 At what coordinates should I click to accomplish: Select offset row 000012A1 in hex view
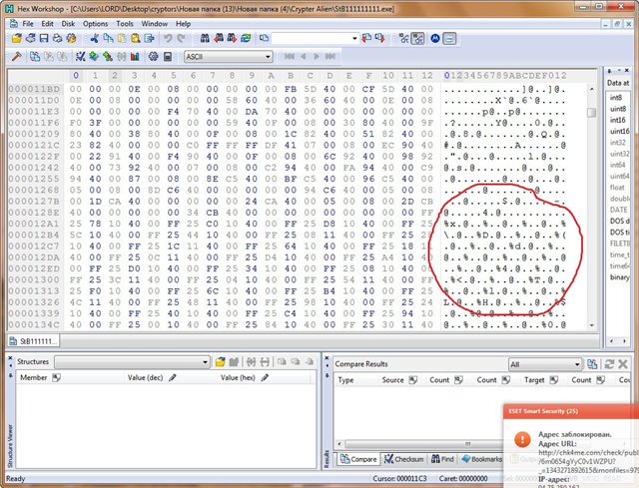35,224
